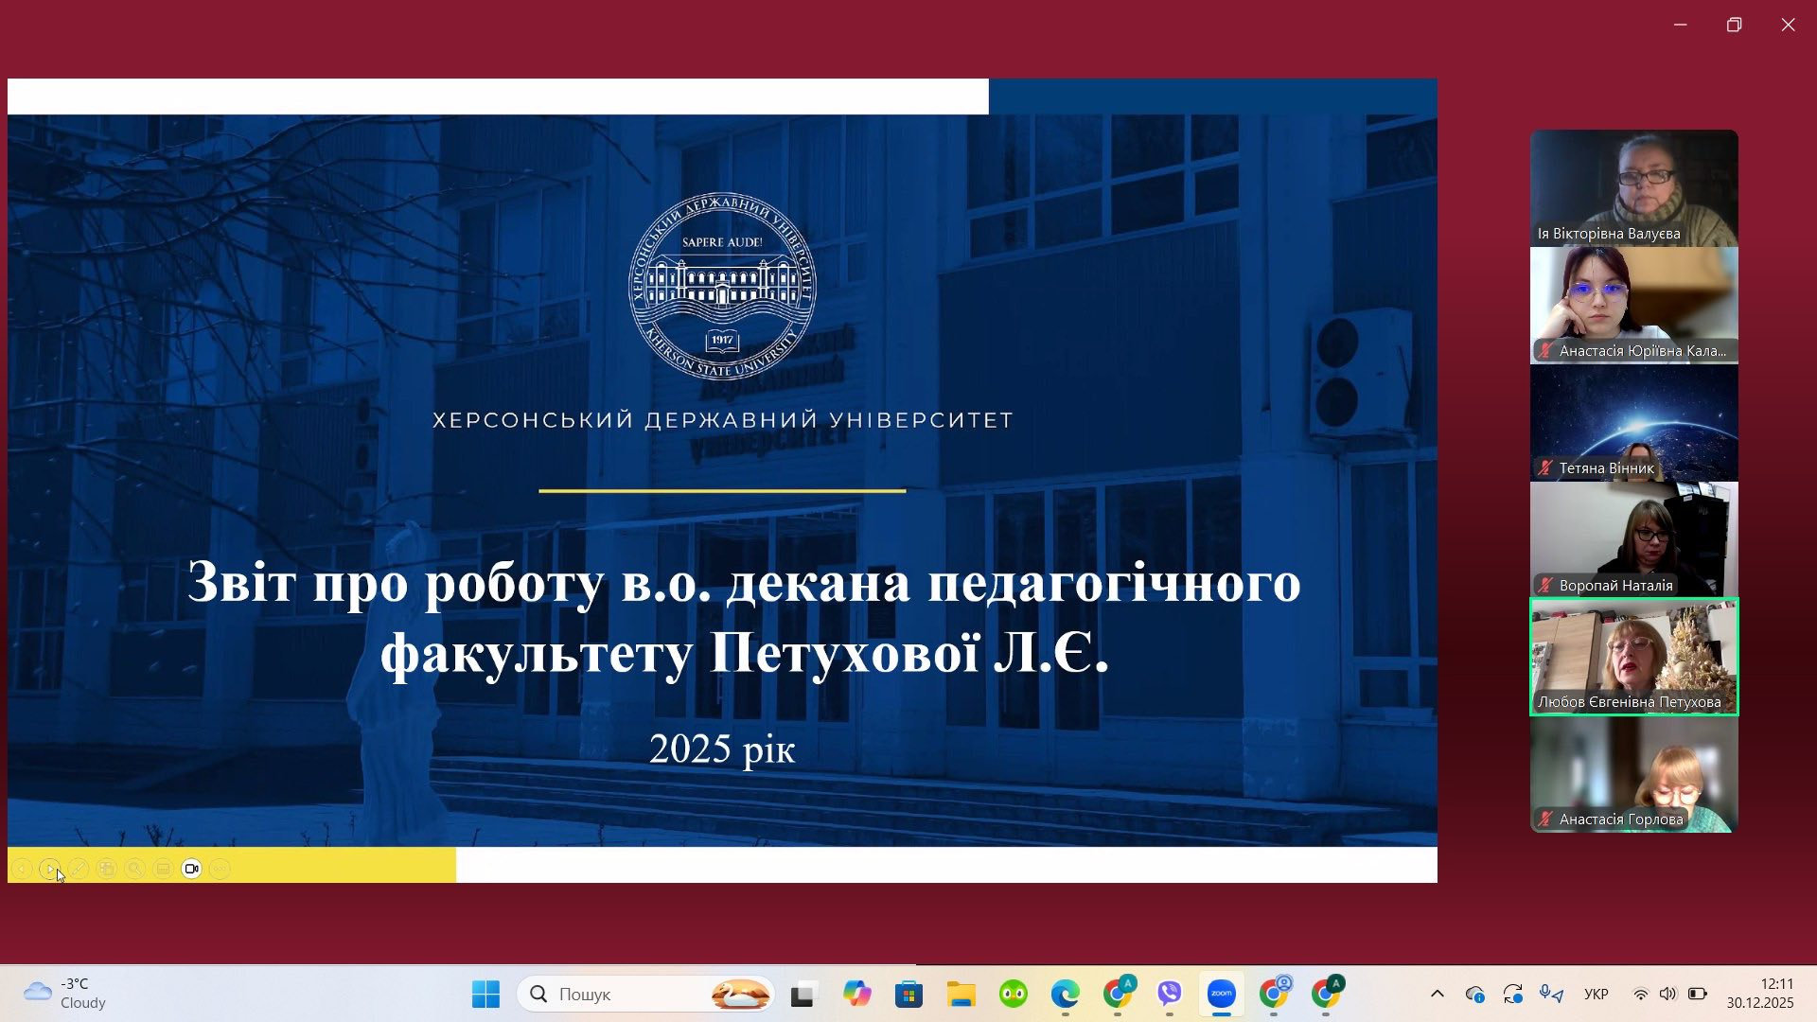Image resolution: width=1817 pixels, height=1022 pixels.
Task: Select Анастасія Горлова video tile
Action: tap(1634, 774)
